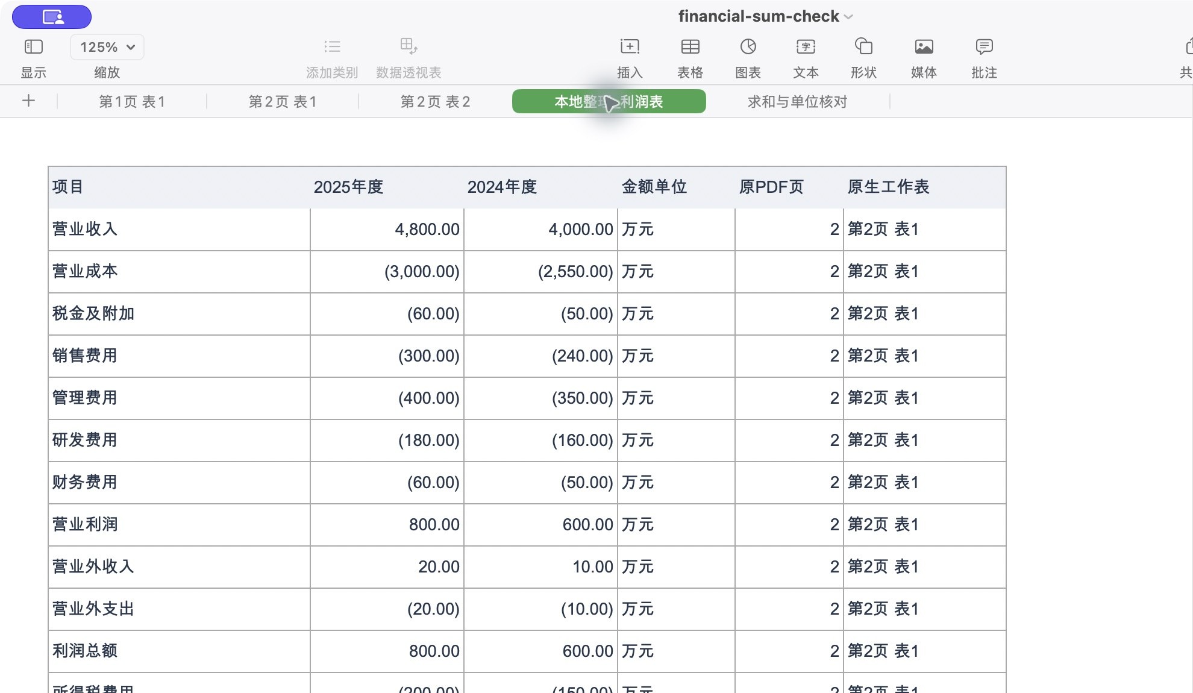
Task: Select the 财务费用 row label cell
Action: click(179, 483)
